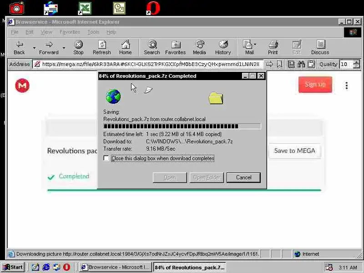This screenshot has width=364, height=273.
Task: Click the Quality value field
Action: (x=346, y=64)
